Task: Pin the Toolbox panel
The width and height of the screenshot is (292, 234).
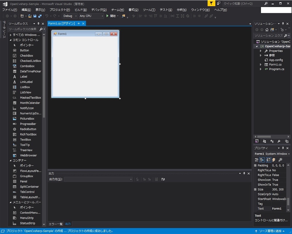Action: 38,24
